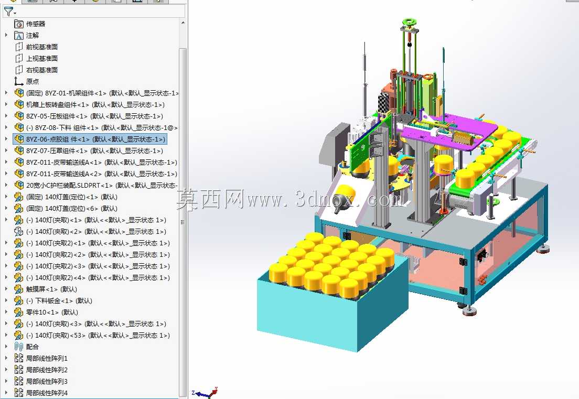
Task: Select the 前视基准面 plane icon
Action: point(19,47)
